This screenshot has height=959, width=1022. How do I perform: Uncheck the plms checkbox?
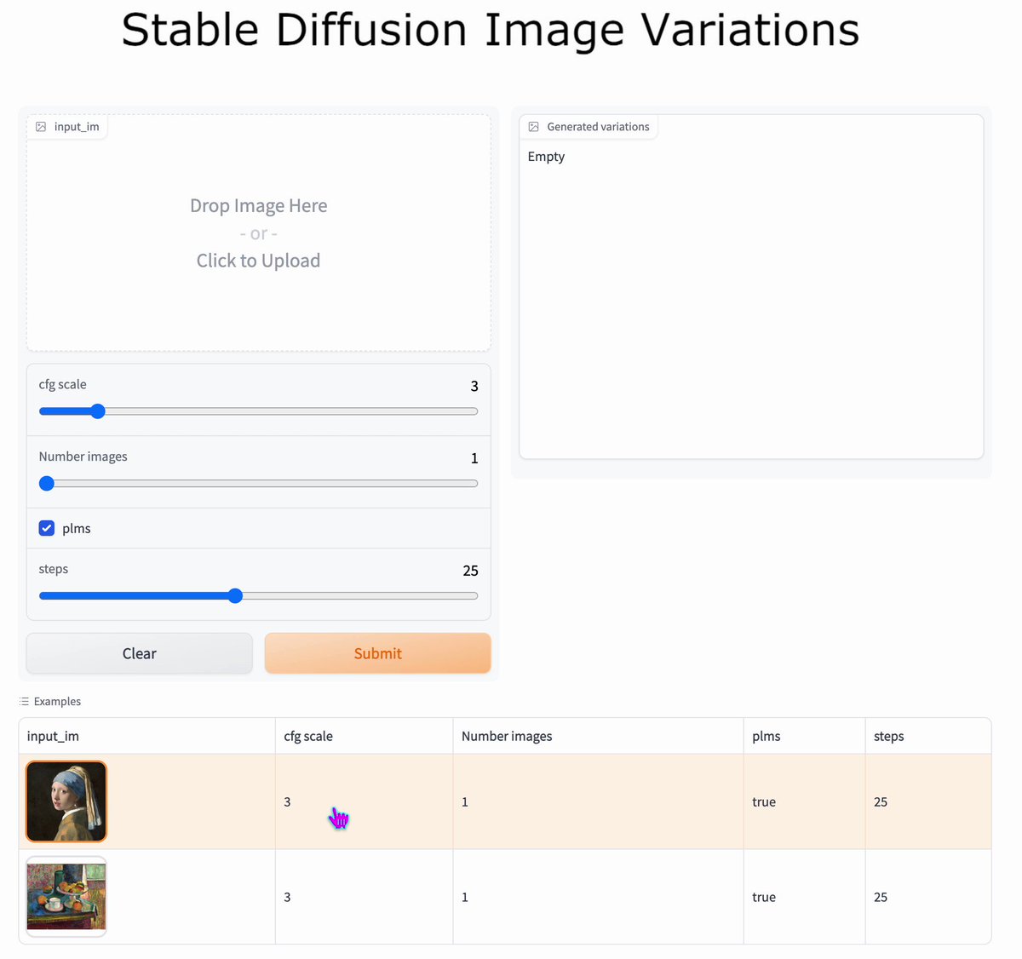point(46,528)
